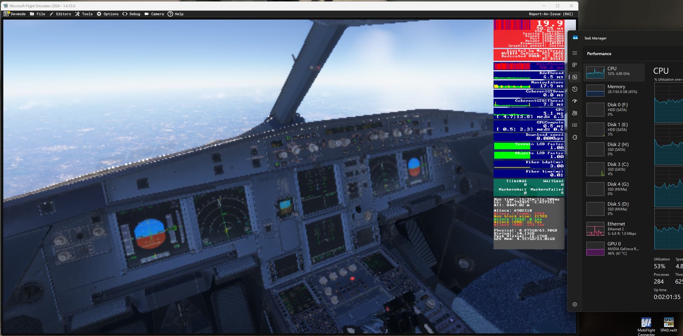
Task: Click the 53% utilization value
Action: [659, 266]
